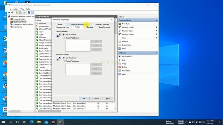Open File Explorer from the taskbar
The height and width of the screenshot is (125, 223).
[39, 122]
